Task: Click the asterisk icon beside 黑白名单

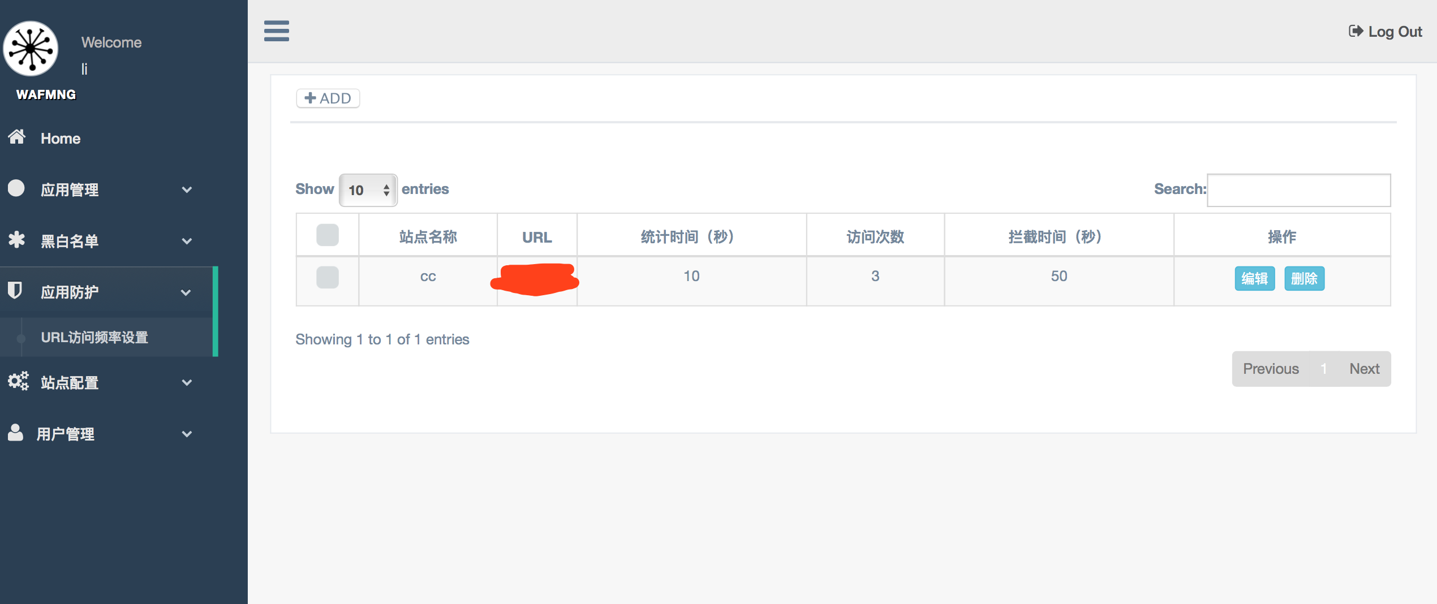Action: tap(16, 240)
